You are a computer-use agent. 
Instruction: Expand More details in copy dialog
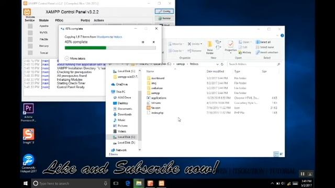tap(75, 58)
